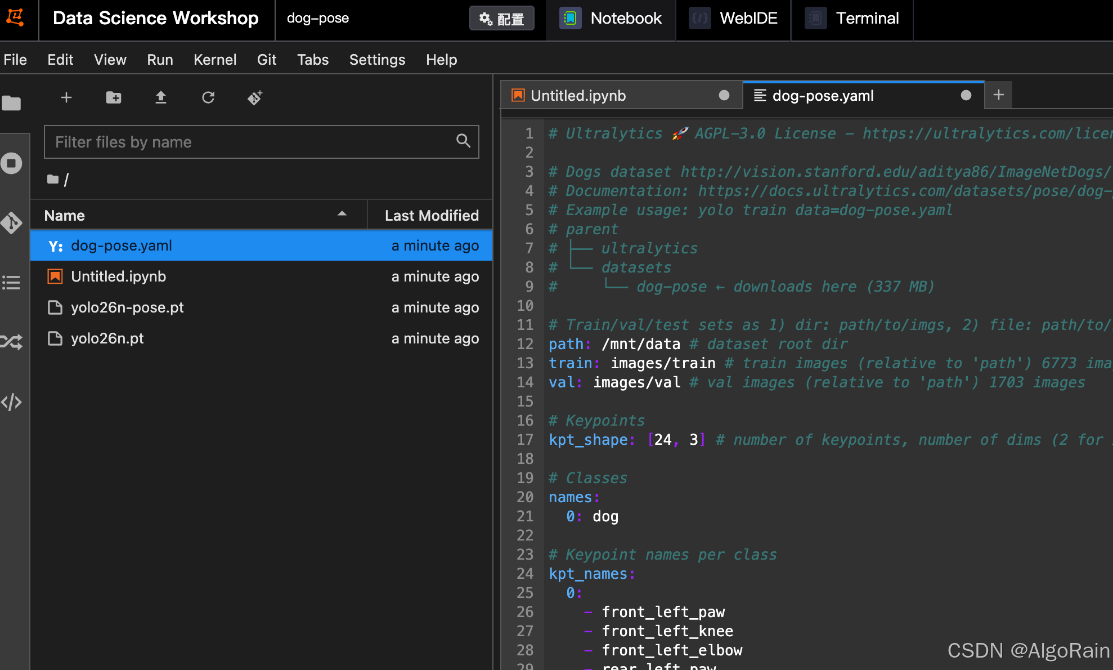This screenshot has width=1113, height=670.
Task: Open the Help menu
Action: coord(441,60)
